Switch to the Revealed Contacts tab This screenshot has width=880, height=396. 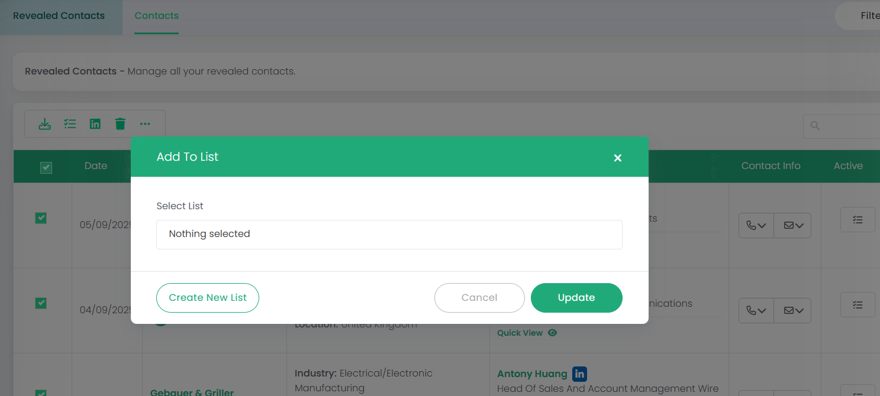pos(59,16)
